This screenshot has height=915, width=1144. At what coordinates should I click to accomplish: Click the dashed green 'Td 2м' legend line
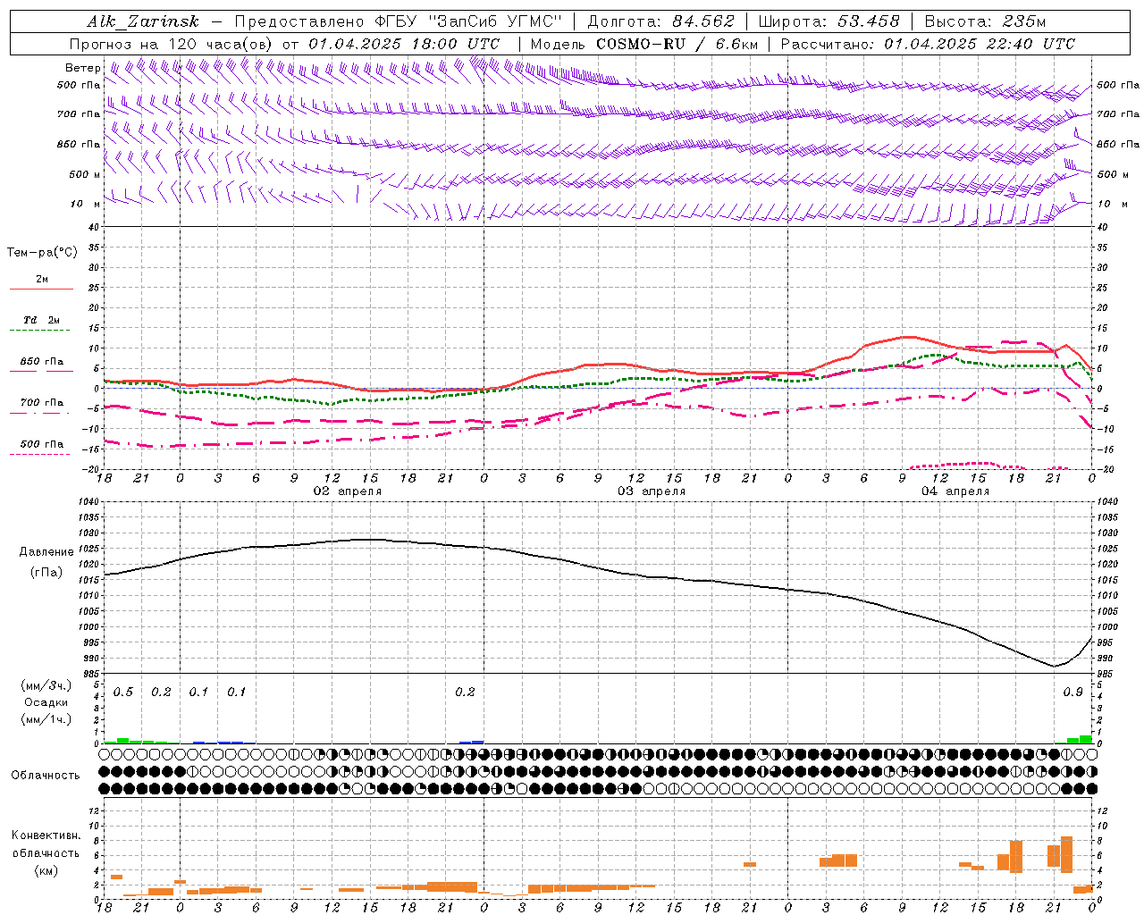tap(41, 331)
